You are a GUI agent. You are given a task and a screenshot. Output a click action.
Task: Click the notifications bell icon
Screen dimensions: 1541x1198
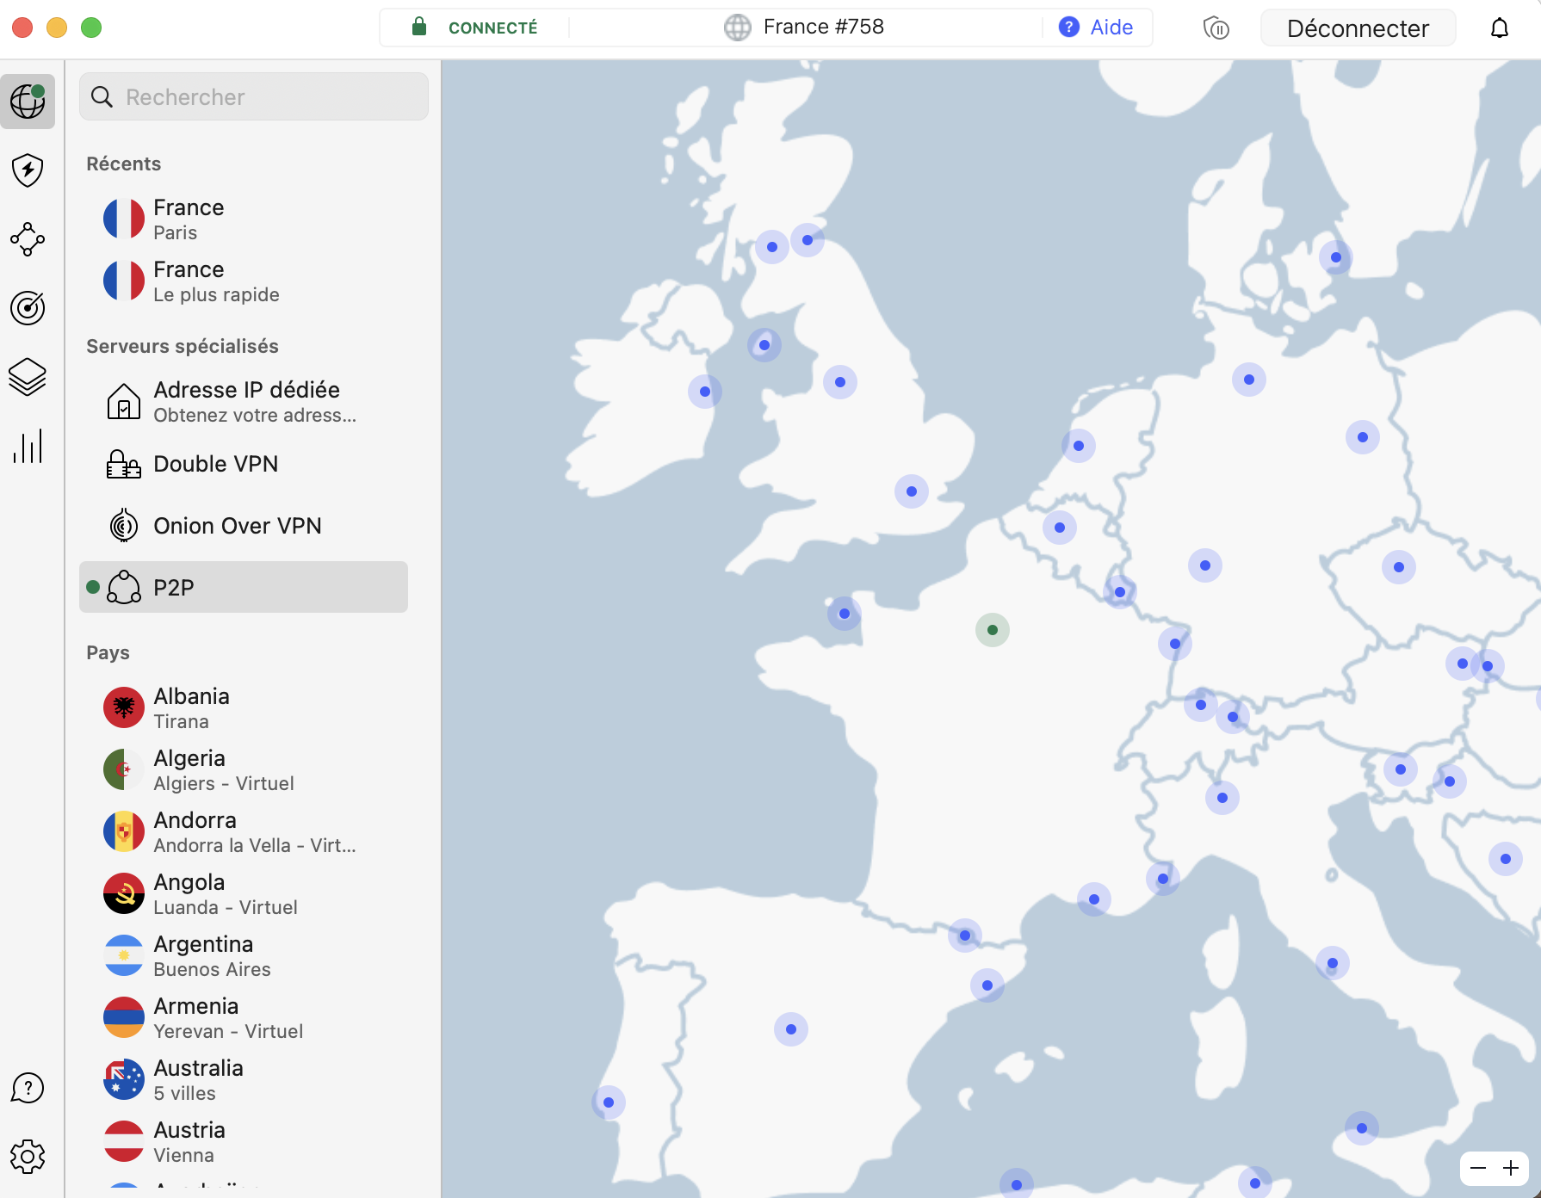(x=1499, y=28)
